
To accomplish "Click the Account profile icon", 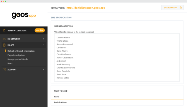I will tap(4, 69).
